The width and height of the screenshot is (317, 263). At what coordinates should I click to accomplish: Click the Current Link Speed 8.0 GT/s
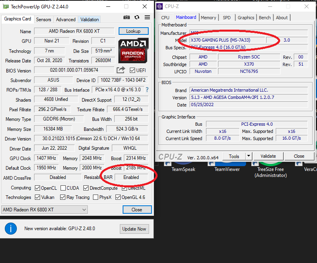click(222, 138)
